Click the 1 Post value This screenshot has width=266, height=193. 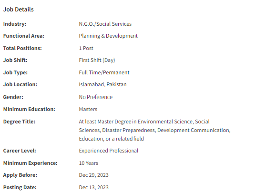coord(86,48)
